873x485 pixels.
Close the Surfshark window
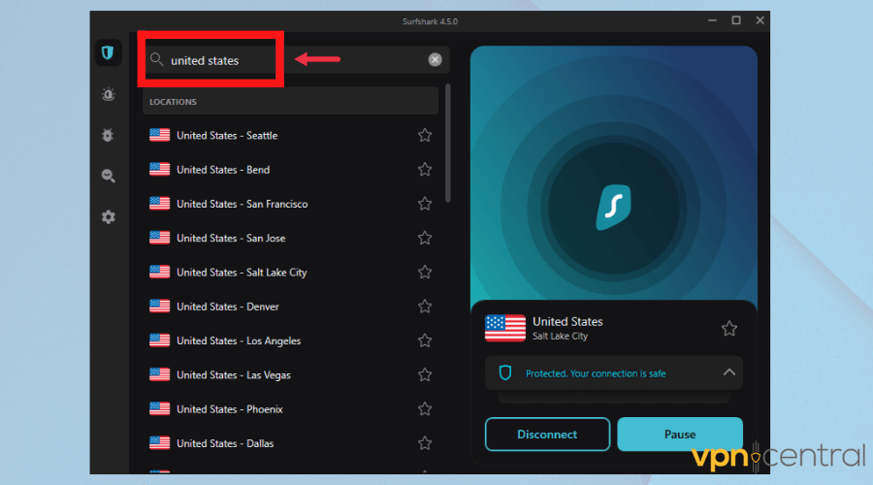pyautogui.click(x=760, y=20)
